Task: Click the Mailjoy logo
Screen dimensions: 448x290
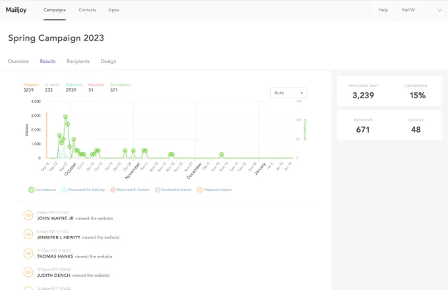Action: (x=16, y=10)
